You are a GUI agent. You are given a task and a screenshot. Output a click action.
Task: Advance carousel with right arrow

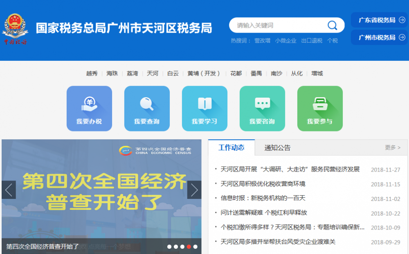(x=194, y=190)
